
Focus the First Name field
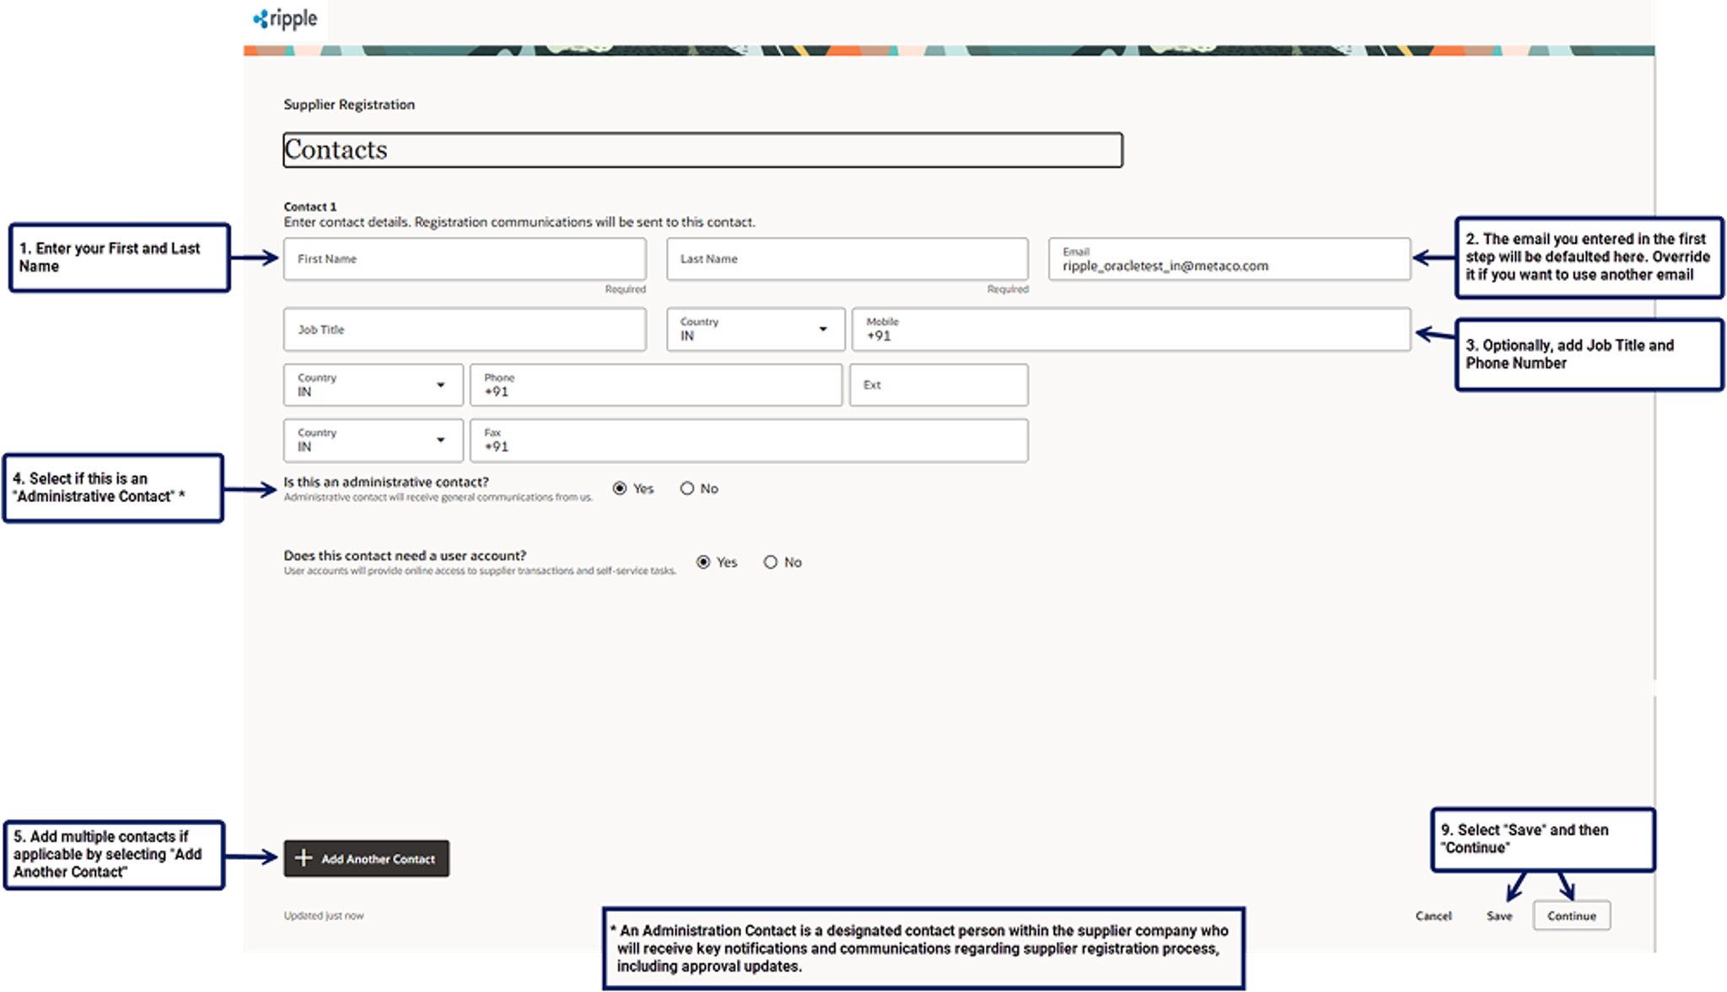tap(465, 259)
